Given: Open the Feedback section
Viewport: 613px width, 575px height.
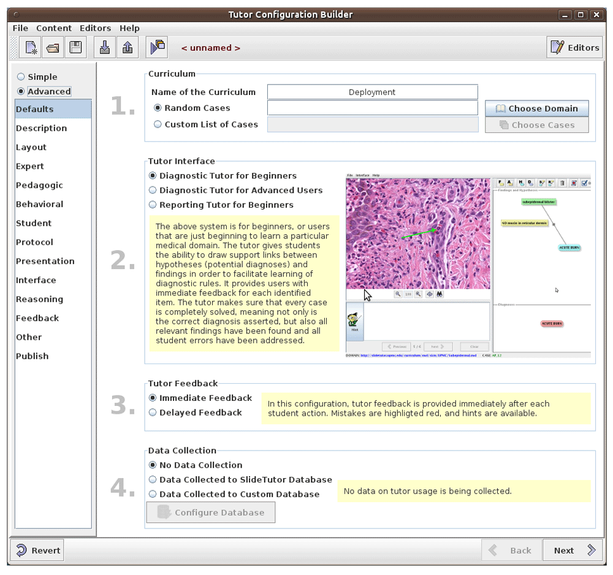Looking at the screenshot, I should pyautogui.click(x=53, y=318).
